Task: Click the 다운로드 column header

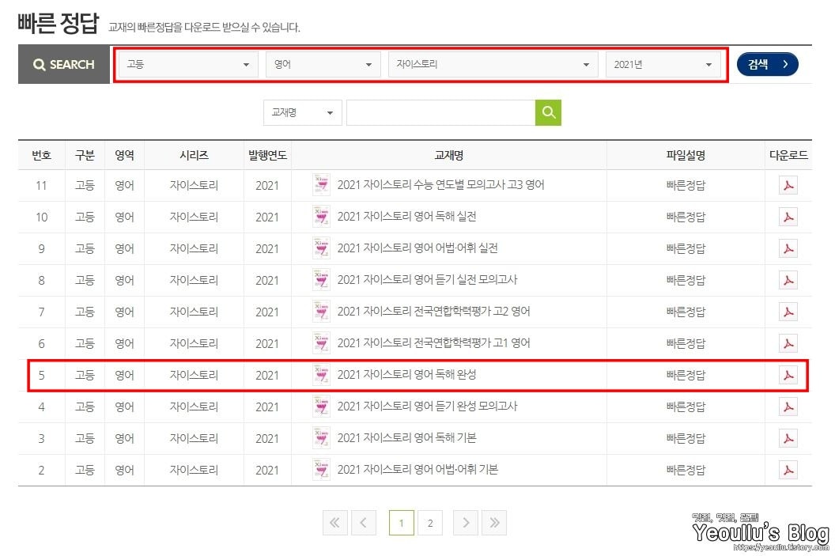Action: pyautogui.click(x=788, y=155)
